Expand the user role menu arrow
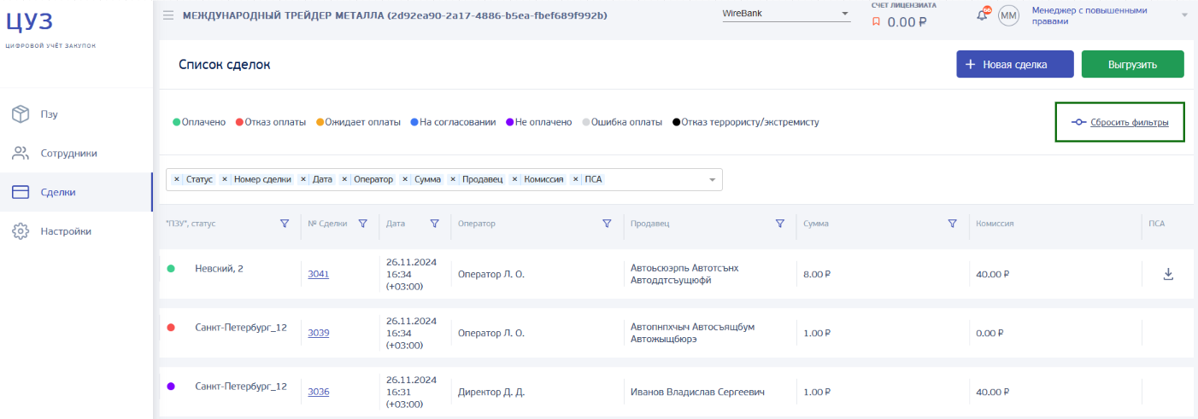Screen dimensions: 1198x419 [x=1185, y=15]
